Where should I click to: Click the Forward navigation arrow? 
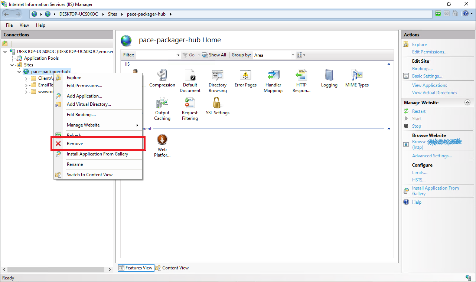point(18,14)
